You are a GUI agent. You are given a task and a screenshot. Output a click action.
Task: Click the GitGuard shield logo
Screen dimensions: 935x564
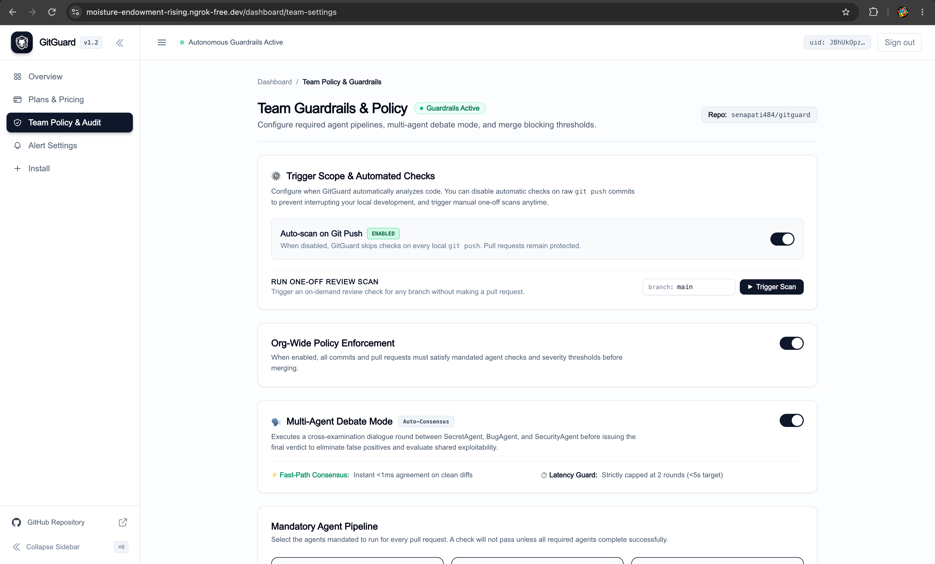22,42
